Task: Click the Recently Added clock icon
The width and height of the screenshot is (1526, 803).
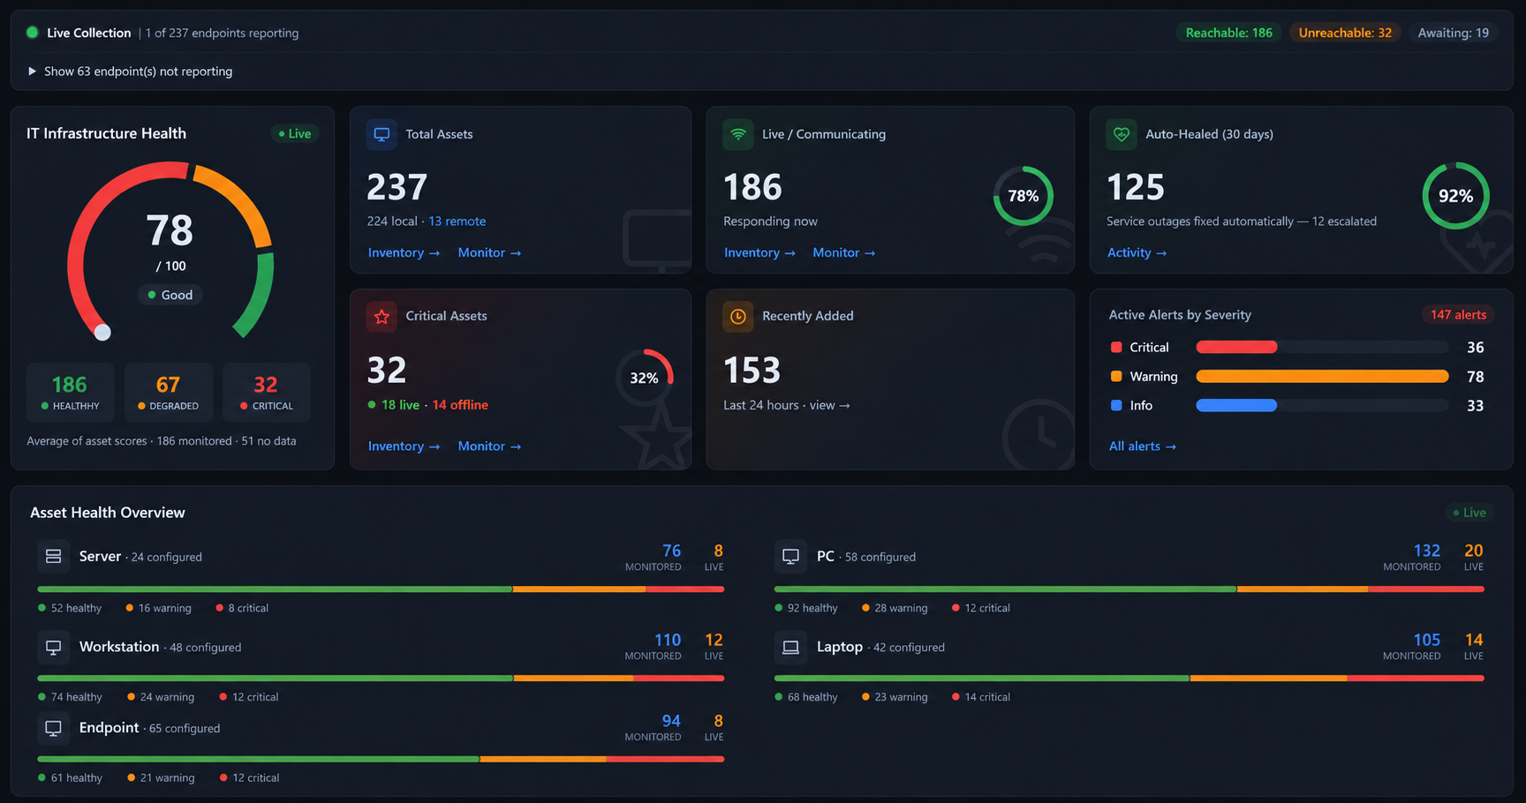Action: (738, 316)
